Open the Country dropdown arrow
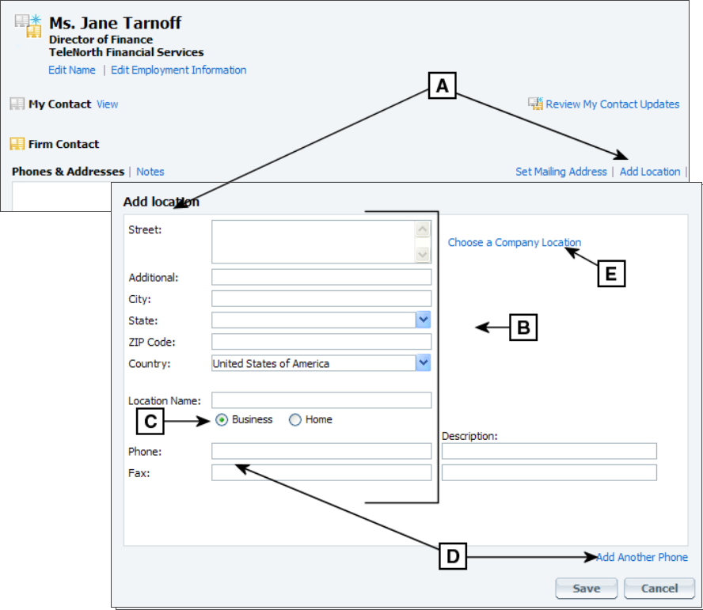 (424, 363)
